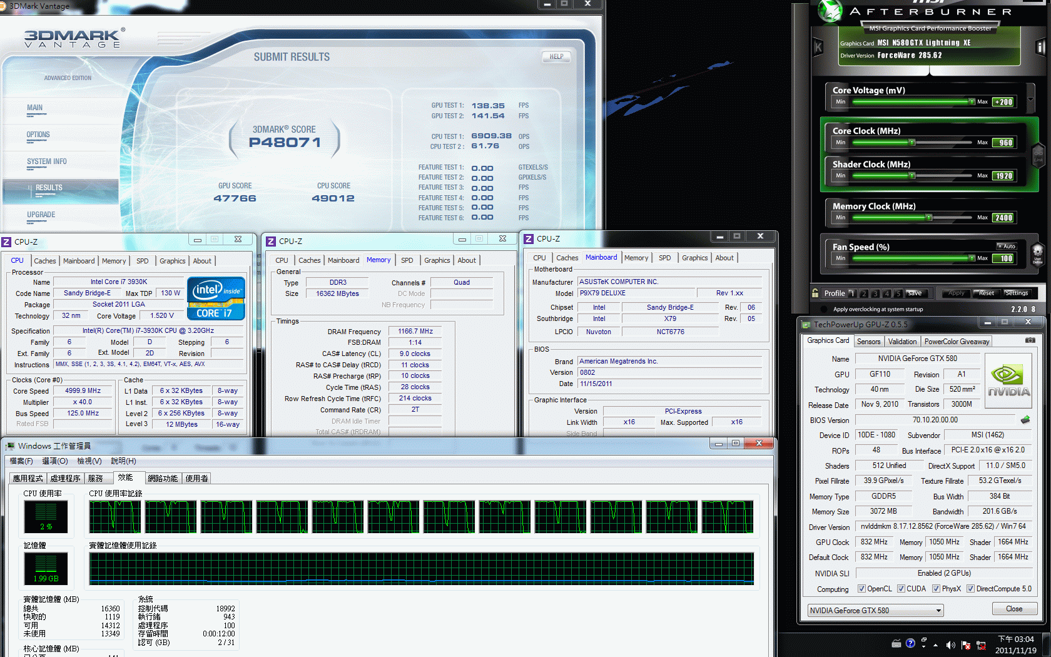1051x657 pixels.
Task: Click the NVIDIA logo in GPU-Z
Action: point(1008,381)
